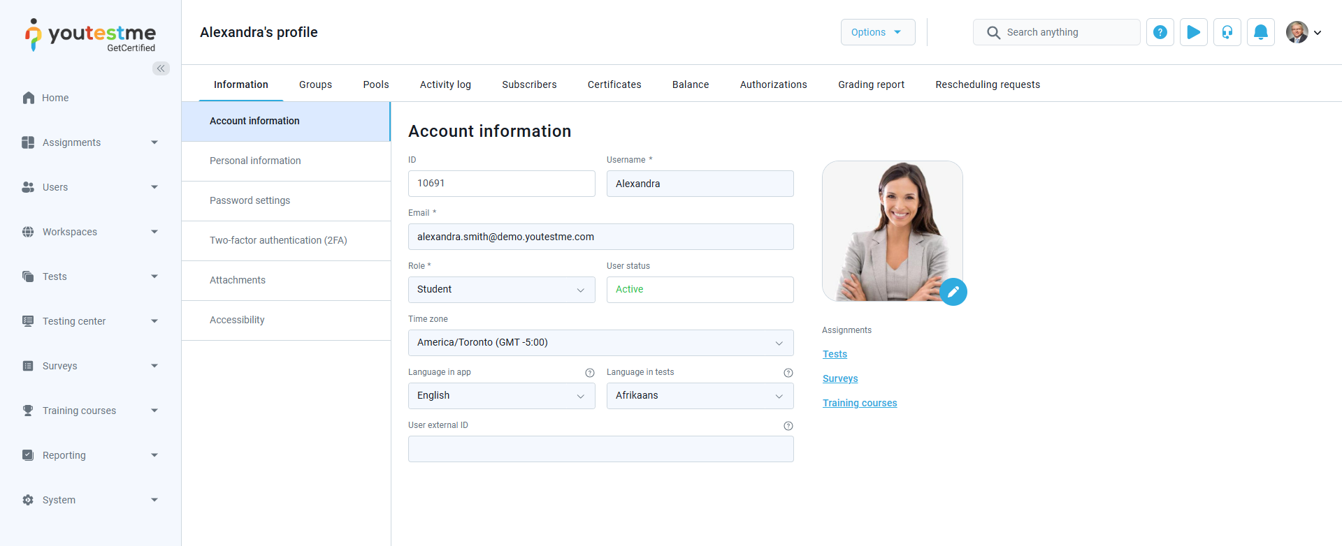The height and width of the screenshot is (546, 1342).
Task: Open the Surveys assignments link
Action: coord(840,378)
